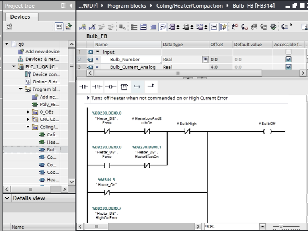This screenshot has height=231, width=308.
Task: Click the close branch icon
Action: tap(151, 87)
